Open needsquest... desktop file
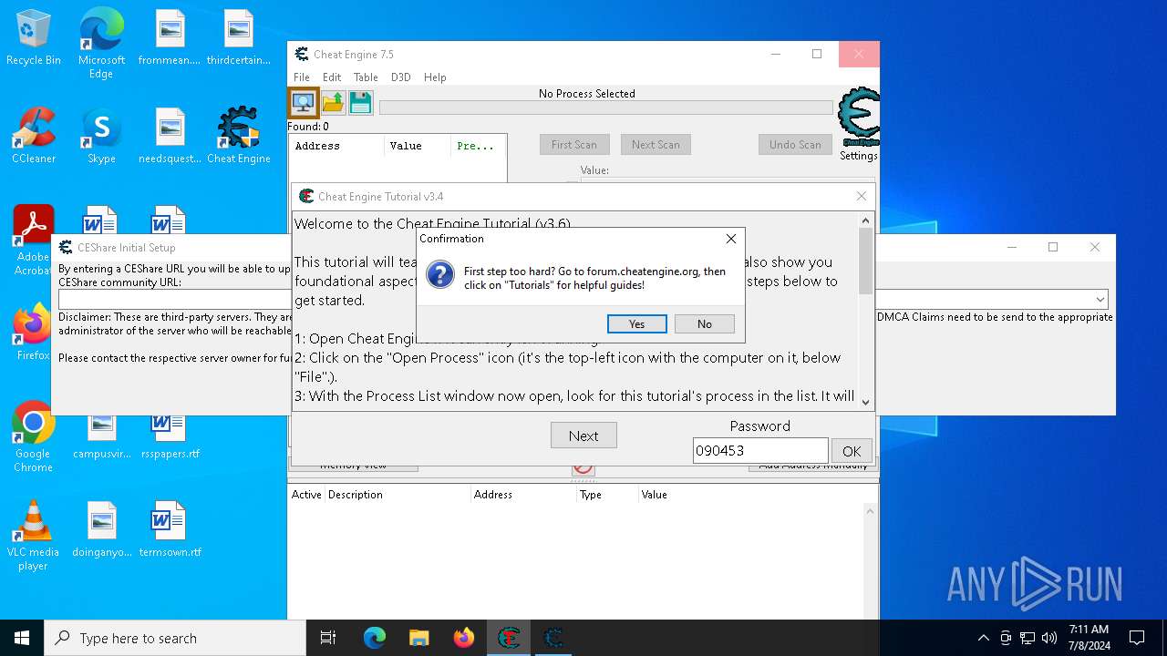Image resolution: width=1167 pixels, height=656 pixels. pos(170,136)
